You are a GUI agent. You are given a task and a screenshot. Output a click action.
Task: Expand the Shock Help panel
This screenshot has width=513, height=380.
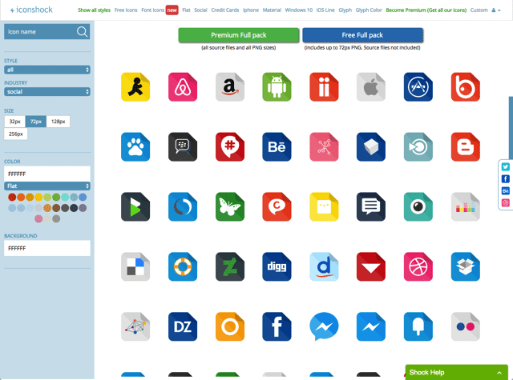tap(456, 372)
